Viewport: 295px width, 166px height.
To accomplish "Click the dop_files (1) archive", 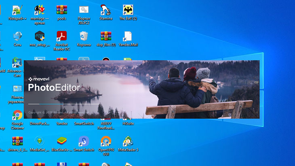I will [106, 36].
